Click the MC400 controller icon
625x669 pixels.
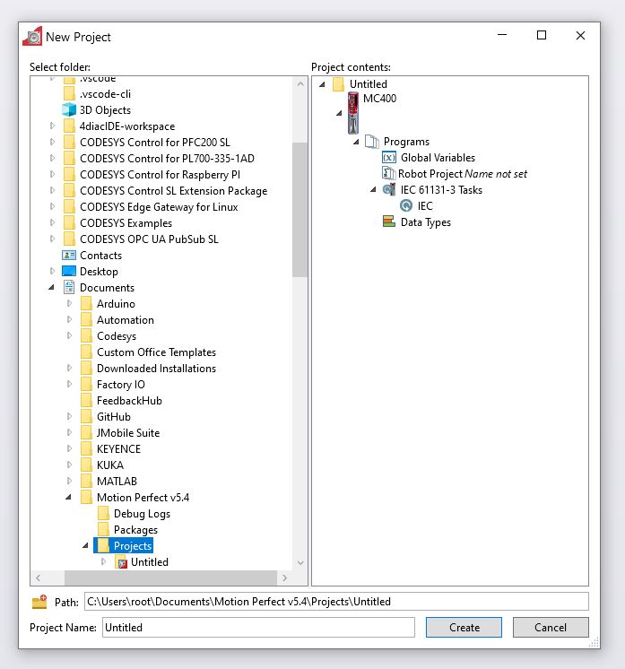click(x=353, y=113)
